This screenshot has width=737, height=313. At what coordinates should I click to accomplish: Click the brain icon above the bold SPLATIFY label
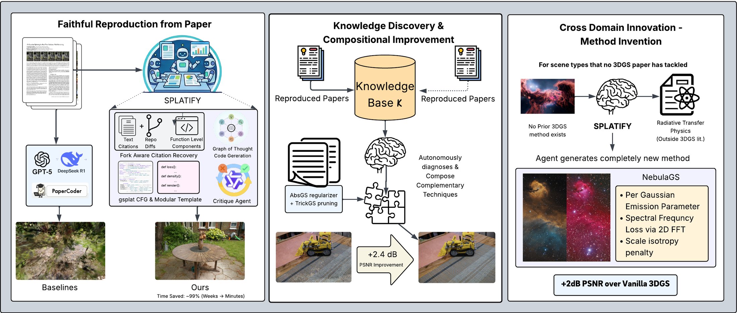tap(617, 96)
